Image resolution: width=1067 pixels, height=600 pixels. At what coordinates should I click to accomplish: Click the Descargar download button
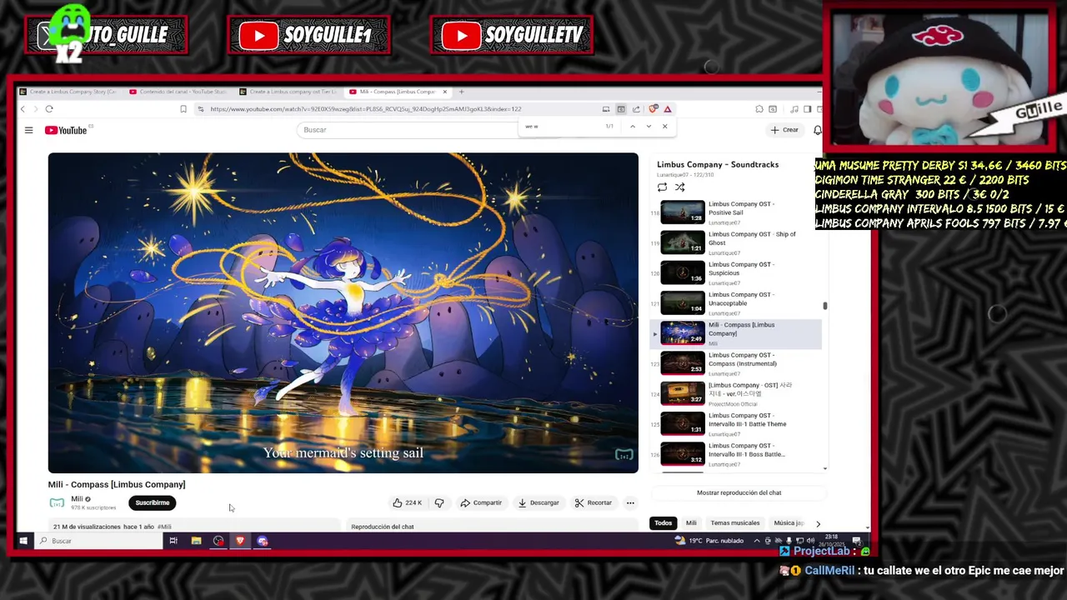539,502
